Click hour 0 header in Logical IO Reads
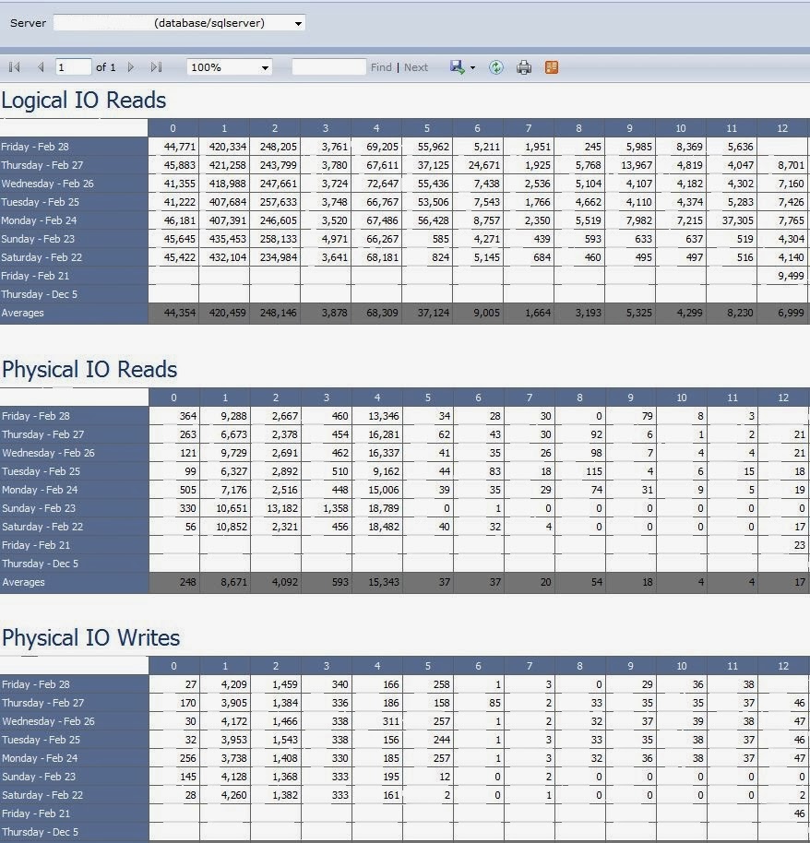Viewport: 810px width, 843px height. click(173, 128)
